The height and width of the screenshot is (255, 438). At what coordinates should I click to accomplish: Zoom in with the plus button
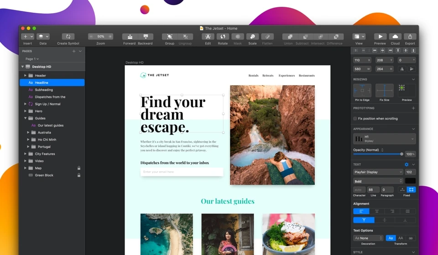(x=110, y=36)
